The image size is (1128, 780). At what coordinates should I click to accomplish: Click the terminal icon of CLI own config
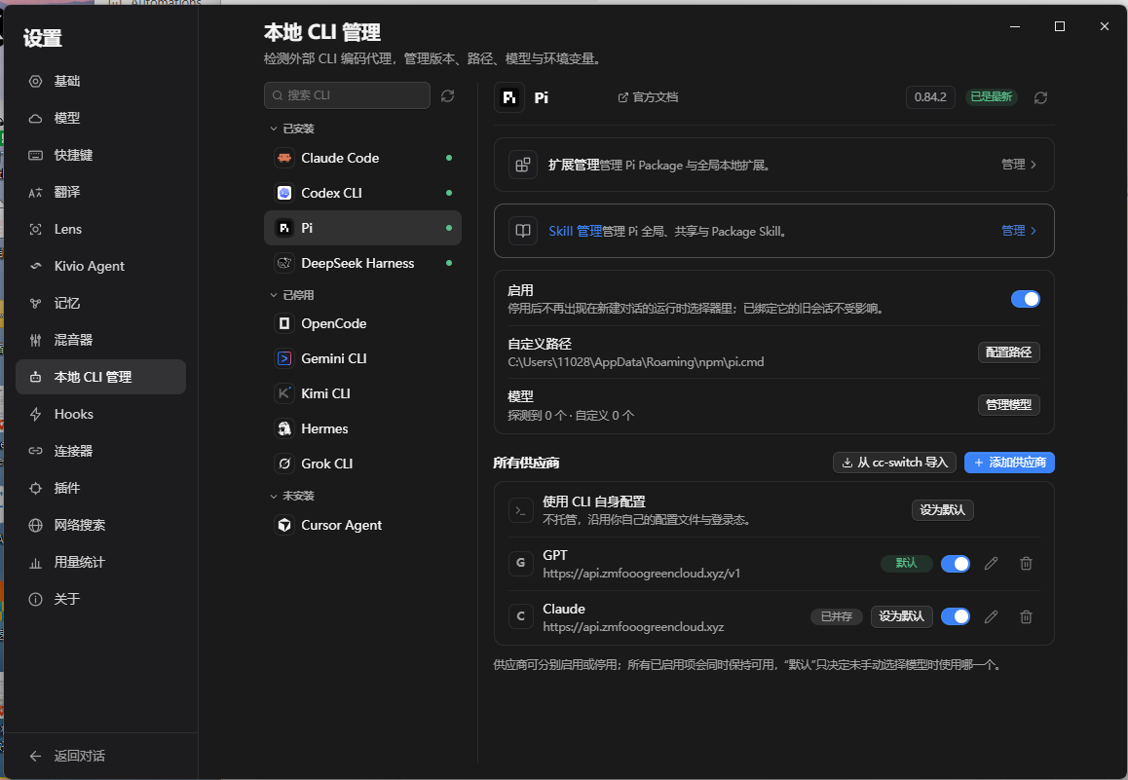pyautogui.click(x=521, y=510)
